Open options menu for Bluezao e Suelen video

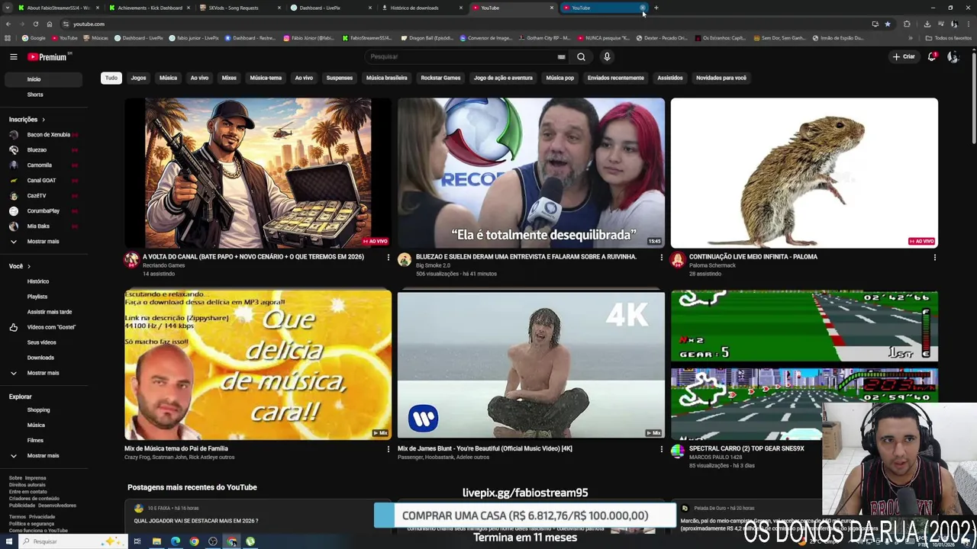coord(661,258)
